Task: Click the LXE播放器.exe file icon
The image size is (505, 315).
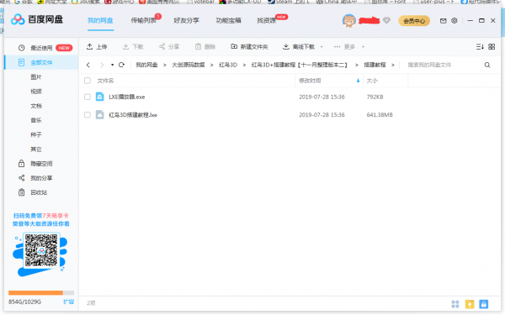Action: [100, 97]
